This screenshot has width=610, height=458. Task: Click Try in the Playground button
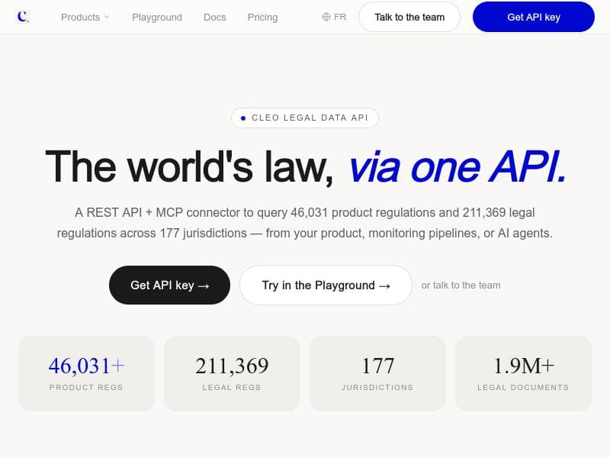(326, 285)
